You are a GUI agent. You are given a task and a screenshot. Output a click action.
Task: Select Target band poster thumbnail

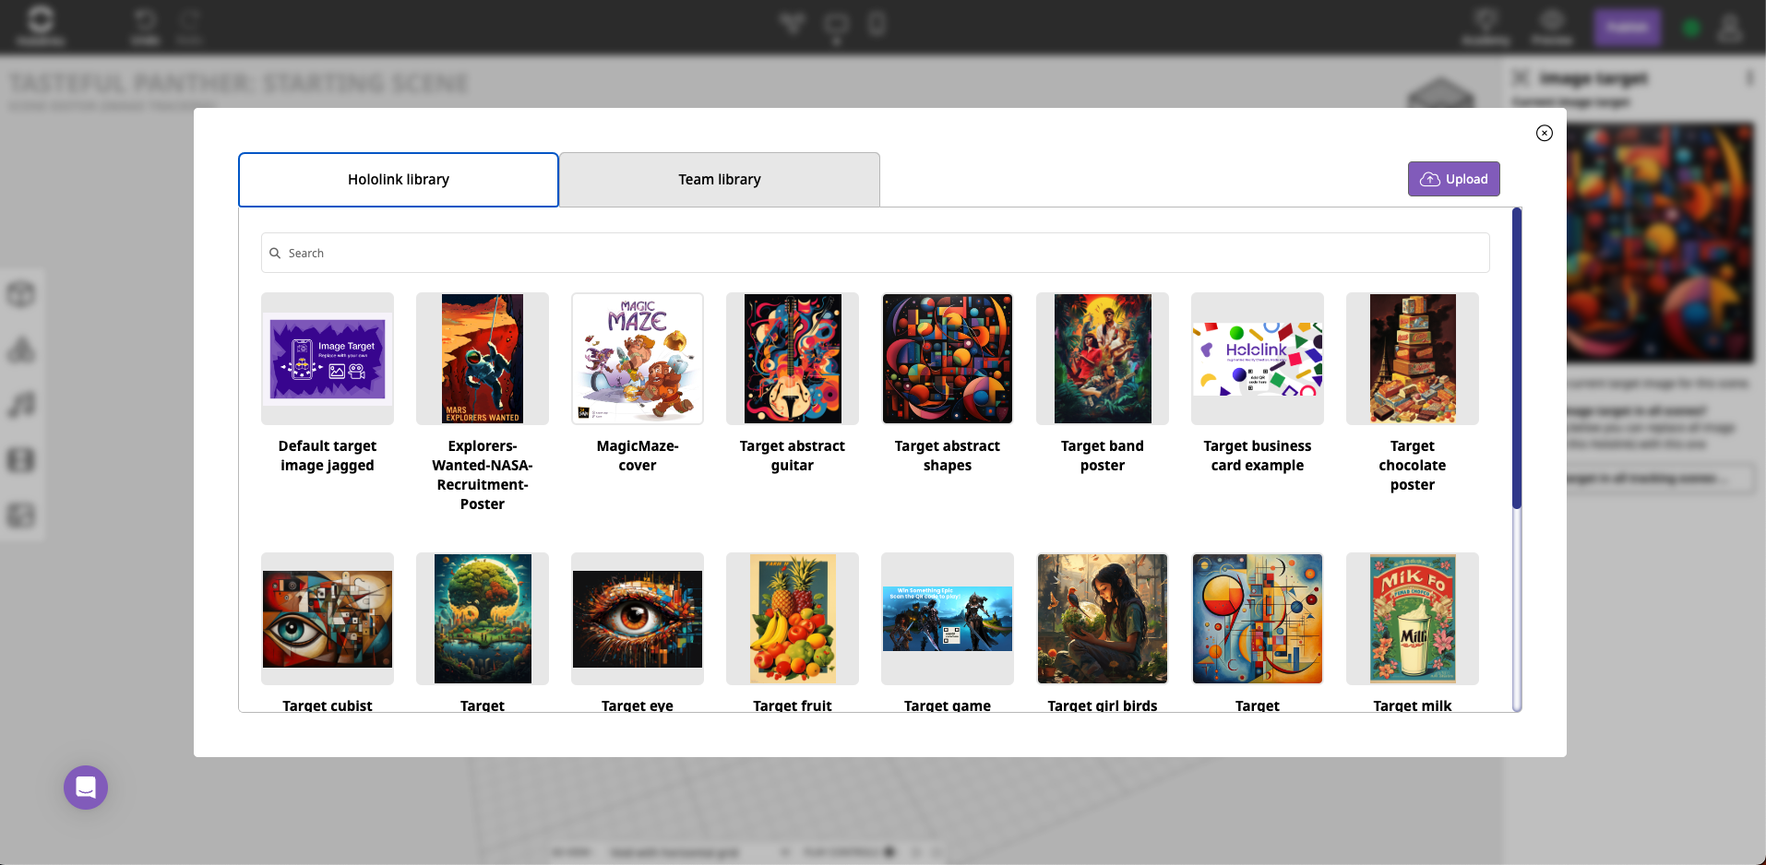pyautogui.click(x=1103, y=359)
